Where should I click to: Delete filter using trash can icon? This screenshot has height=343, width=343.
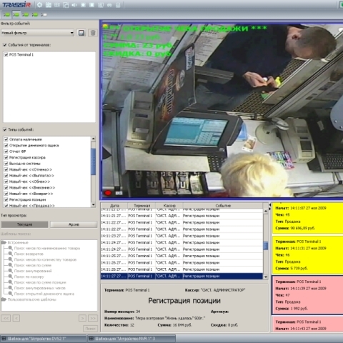93,33
